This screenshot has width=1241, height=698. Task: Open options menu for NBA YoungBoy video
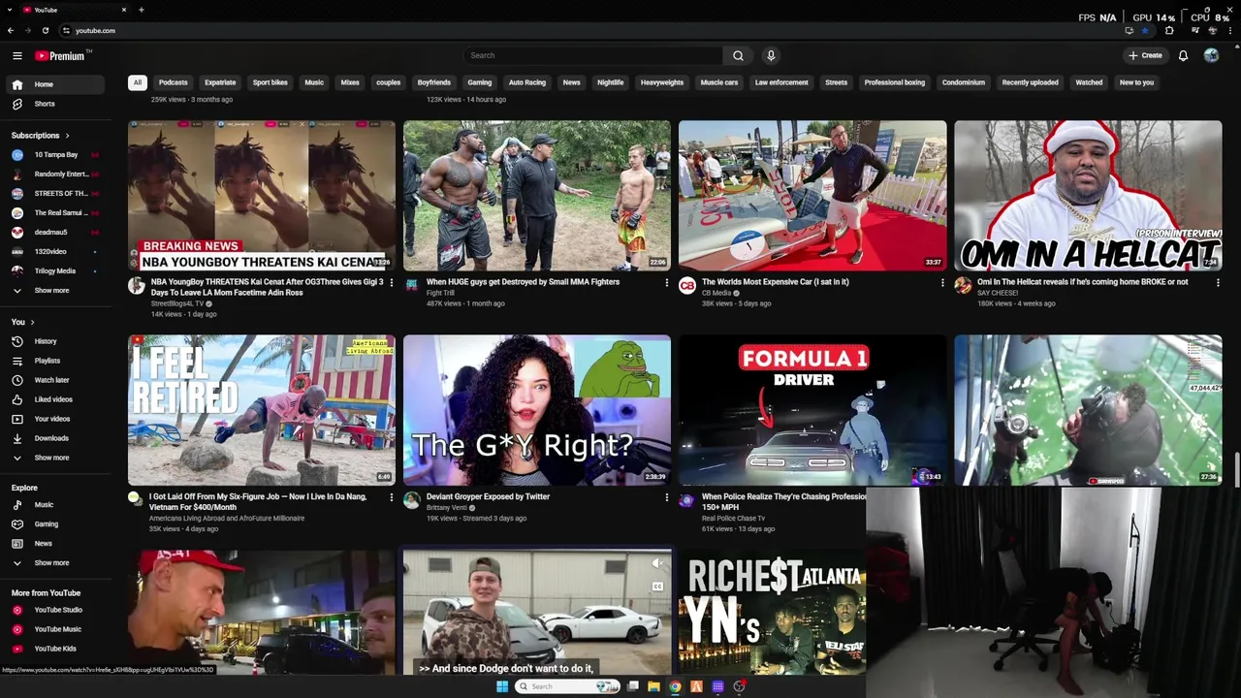pyautogui.click(x=392, y=283)
